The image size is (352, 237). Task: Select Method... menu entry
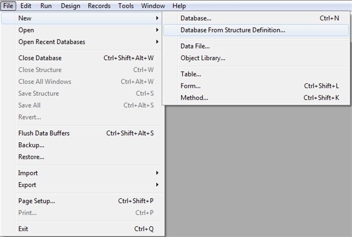coord(194,98)
